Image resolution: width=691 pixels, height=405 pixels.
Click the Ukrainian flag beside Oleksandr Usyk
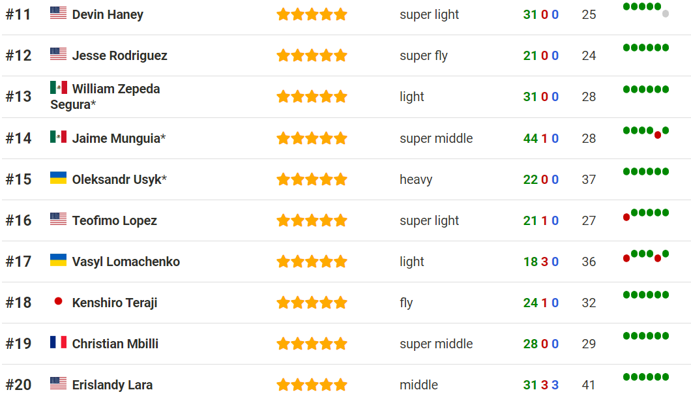tap(58, 178)
